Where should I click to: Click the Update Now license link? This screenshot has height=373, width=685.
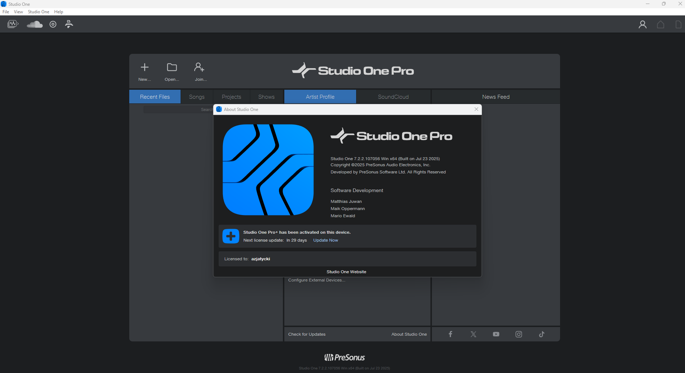click(x=326, y=240)
